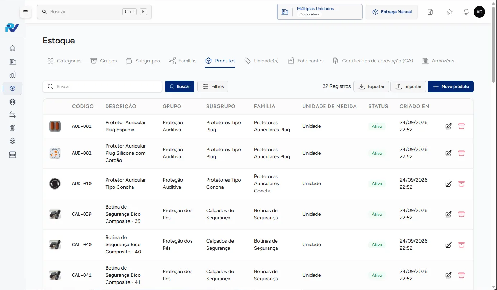This screenshot has height=290, width=497.
Task: Click the AUD-002 product thumbnail
Action: click(x=55, y=153)
